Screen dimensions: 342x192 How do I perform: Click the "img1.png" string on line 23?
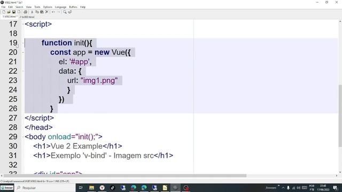[x=99, y=81]
